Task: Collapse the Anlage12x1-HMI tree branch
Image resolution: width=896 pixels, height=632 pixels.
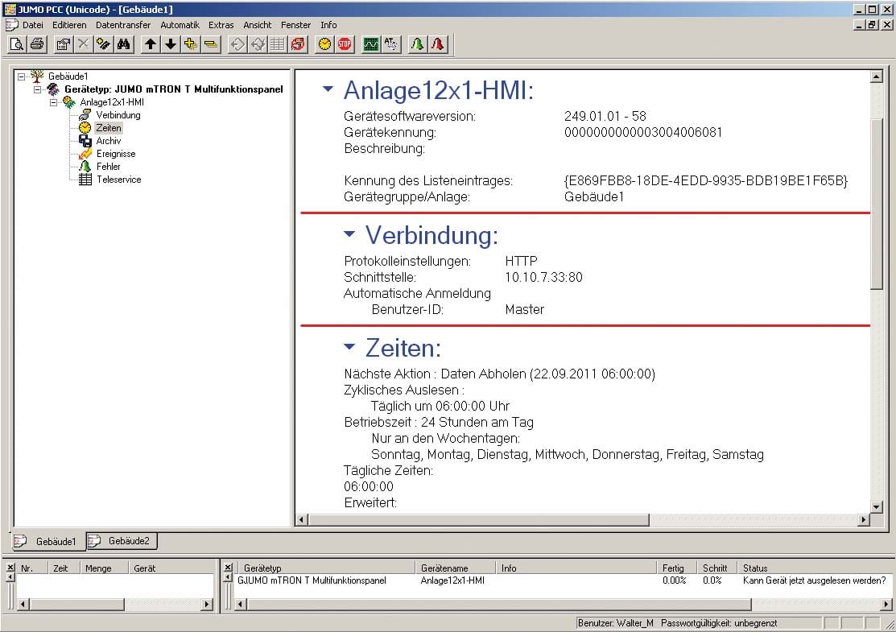Action: point(53,101)
